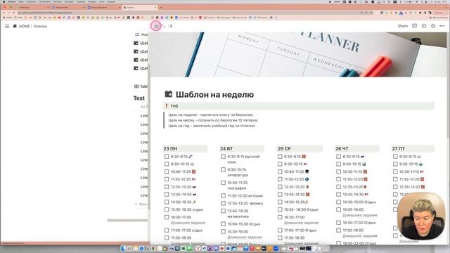
Task: Tick the 13:45-14:30 математика checkbox
Action: tap(224, 211)
